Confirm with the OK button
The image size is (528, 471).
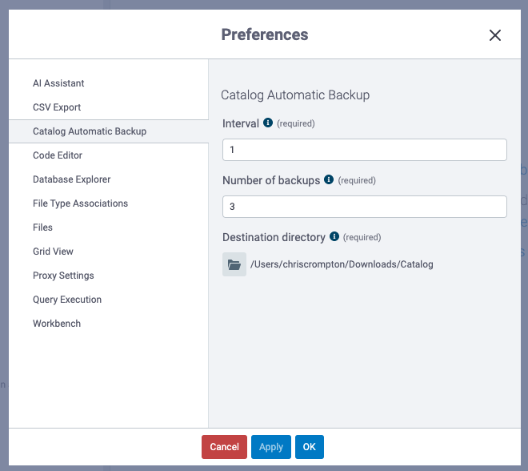click(x=310, y=447)
